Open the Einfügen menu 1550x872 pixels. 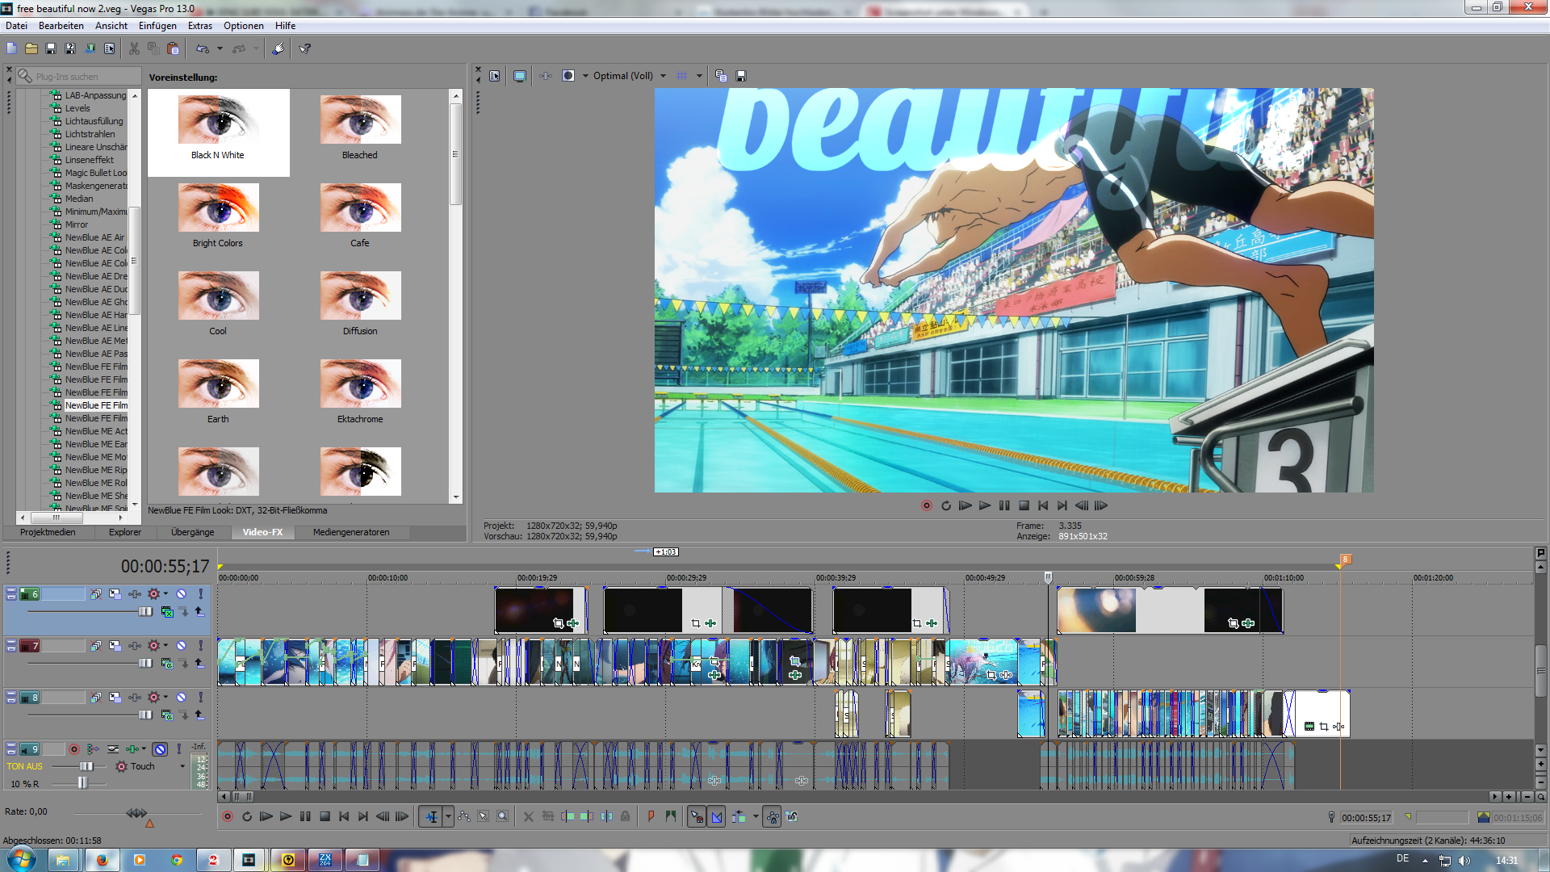click(157, 26)
